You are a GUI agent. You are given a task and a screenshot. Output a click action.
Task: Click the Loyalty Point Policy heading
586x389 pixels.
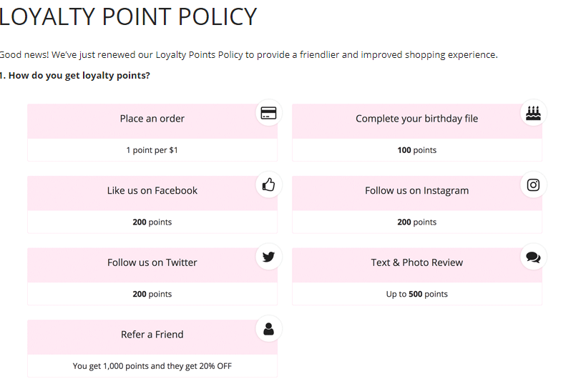click(x=128, y=16)
